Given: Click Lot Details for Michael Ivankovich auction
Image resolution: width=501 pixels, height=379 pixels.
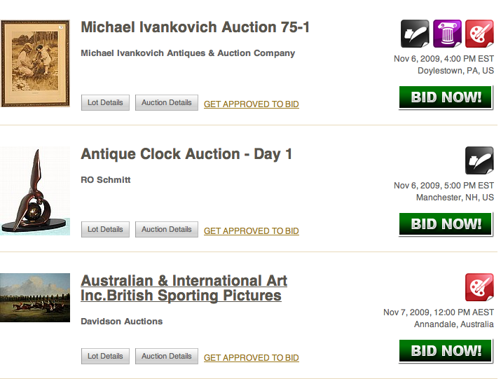Looking at the screenshot, I should 105,103.
